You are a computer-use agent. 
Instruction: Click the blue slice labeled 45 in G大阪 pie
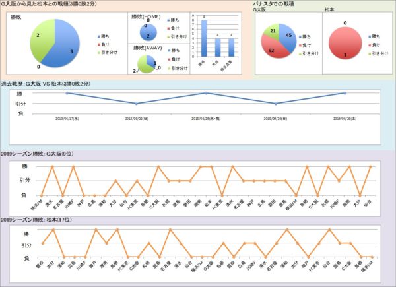pyautogui.click(x=288, y=36)
